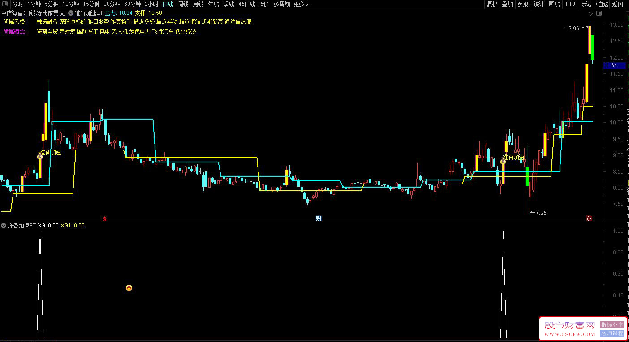Image resolution: width=629 pixels, height=342 pixels.
Task: Expand the 准备加速ZT indicator dropdown
Action: pos(71,13)
